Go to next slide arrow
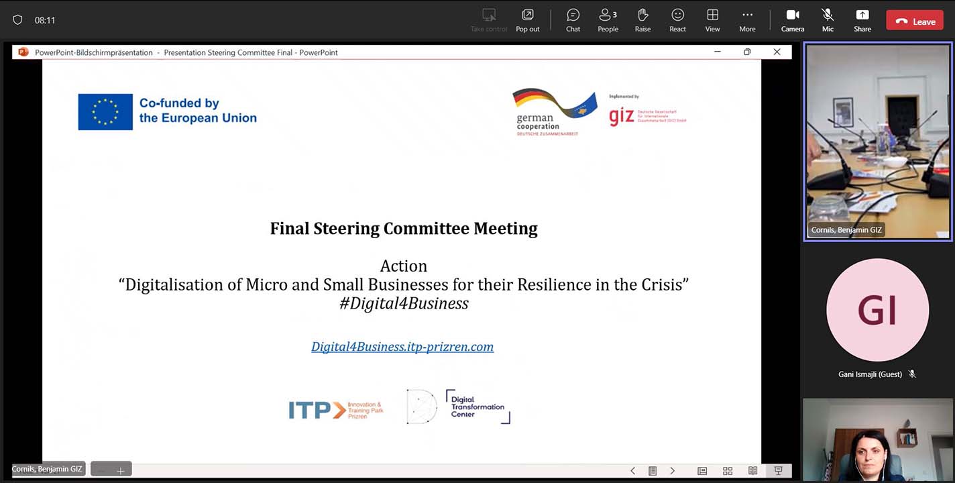 point(673,471)
